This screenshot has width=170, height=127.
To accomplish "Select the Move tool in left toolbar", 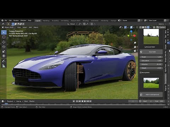I will pyautogui.click(x=4, y=42).
